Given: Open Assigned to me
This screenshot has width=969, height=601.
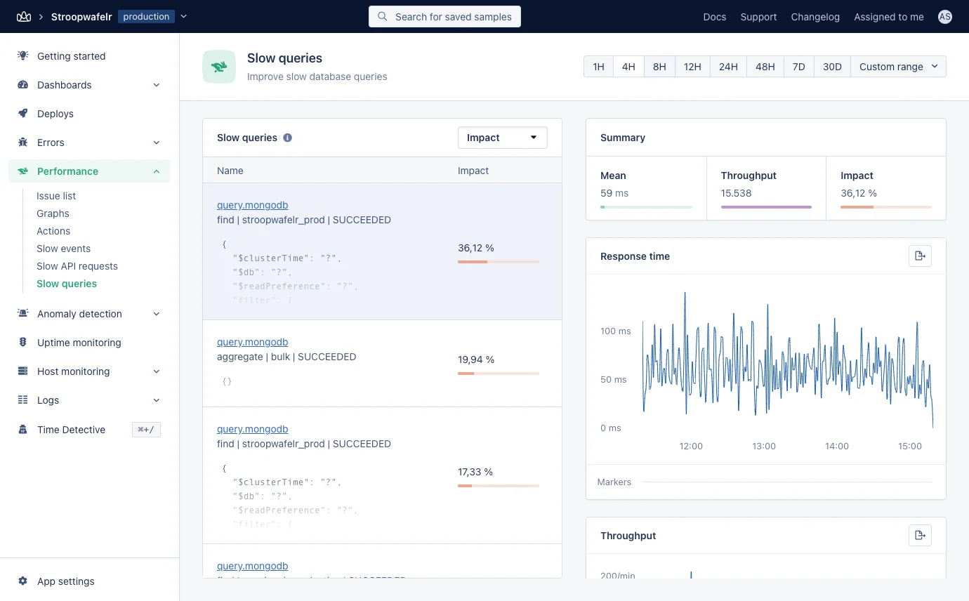Looking at the screenshot, I should 889,17.
